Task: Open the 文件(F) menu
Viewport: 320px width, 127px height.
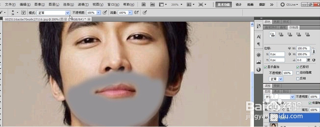Action: coord(10,4)
